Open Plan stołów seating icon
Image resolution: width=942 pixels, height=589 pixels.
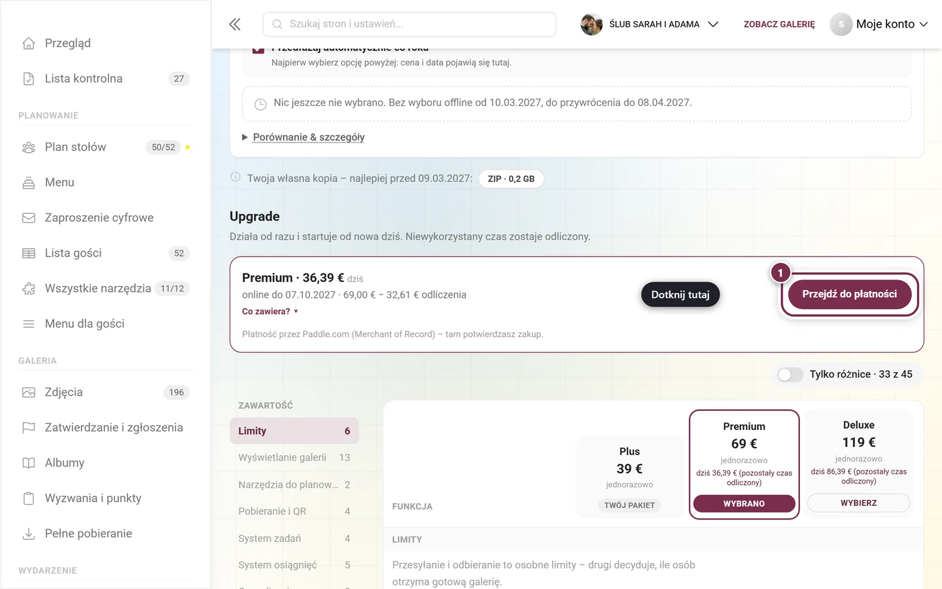click(29, 147)
